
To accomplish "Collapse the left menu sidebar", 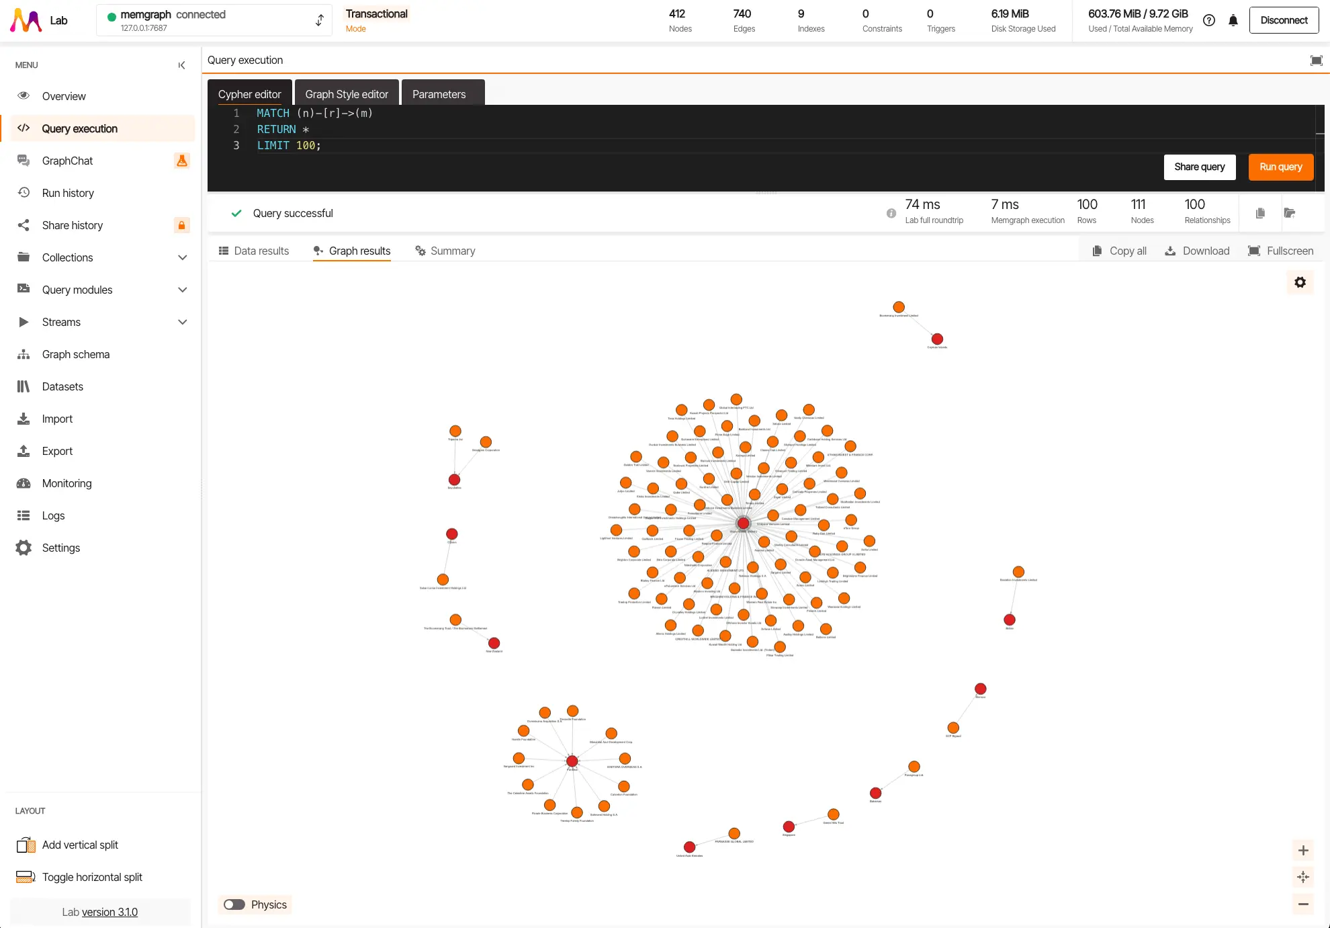I will point(181,65).
